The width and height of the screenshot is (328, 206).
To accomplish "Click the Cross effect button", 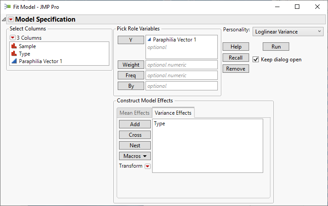I will click(135, 135).
